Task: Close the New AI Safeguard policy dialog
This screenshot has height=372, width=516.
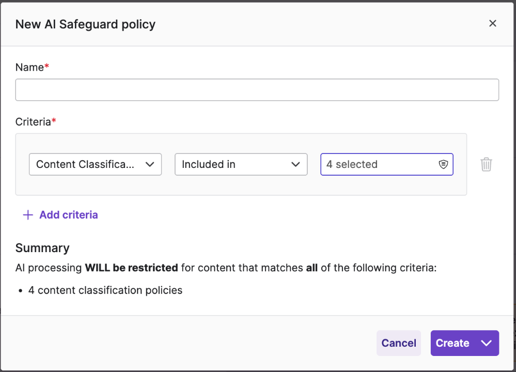Action: click(492, 23)
